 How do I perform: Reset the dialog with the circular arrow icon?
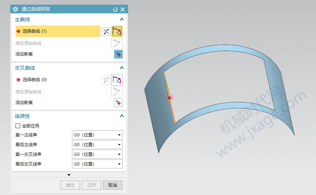point(115,10)
